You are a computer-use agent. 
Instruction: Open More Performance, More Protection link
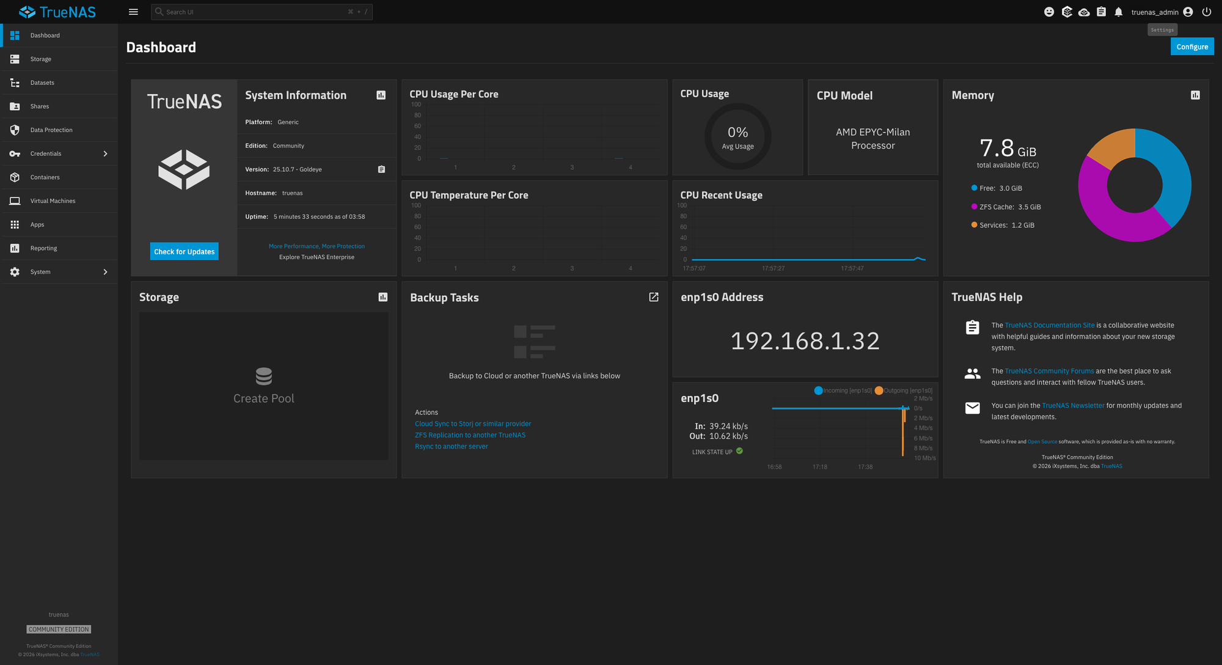click(316, 246)
